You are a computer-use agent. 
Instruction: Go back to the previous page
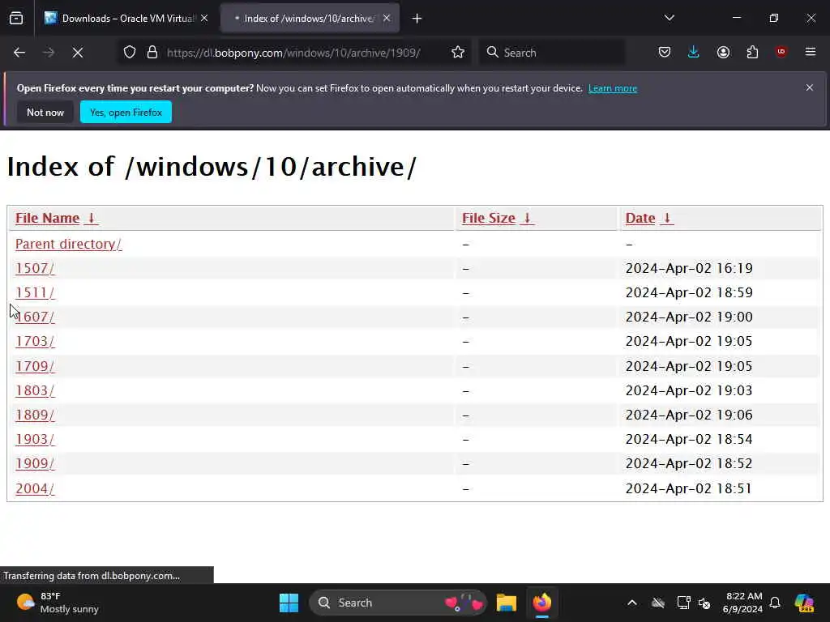click(19, 53)
